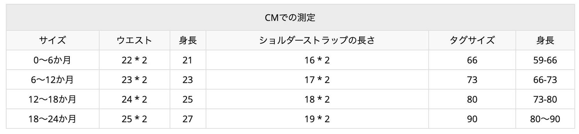
Task: Click tag size 73 cell
Action: tap(472, 80)
